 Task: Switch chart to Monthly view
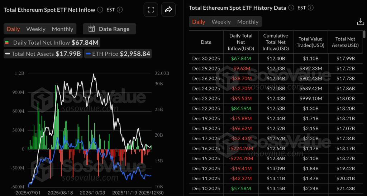point(62,29)
